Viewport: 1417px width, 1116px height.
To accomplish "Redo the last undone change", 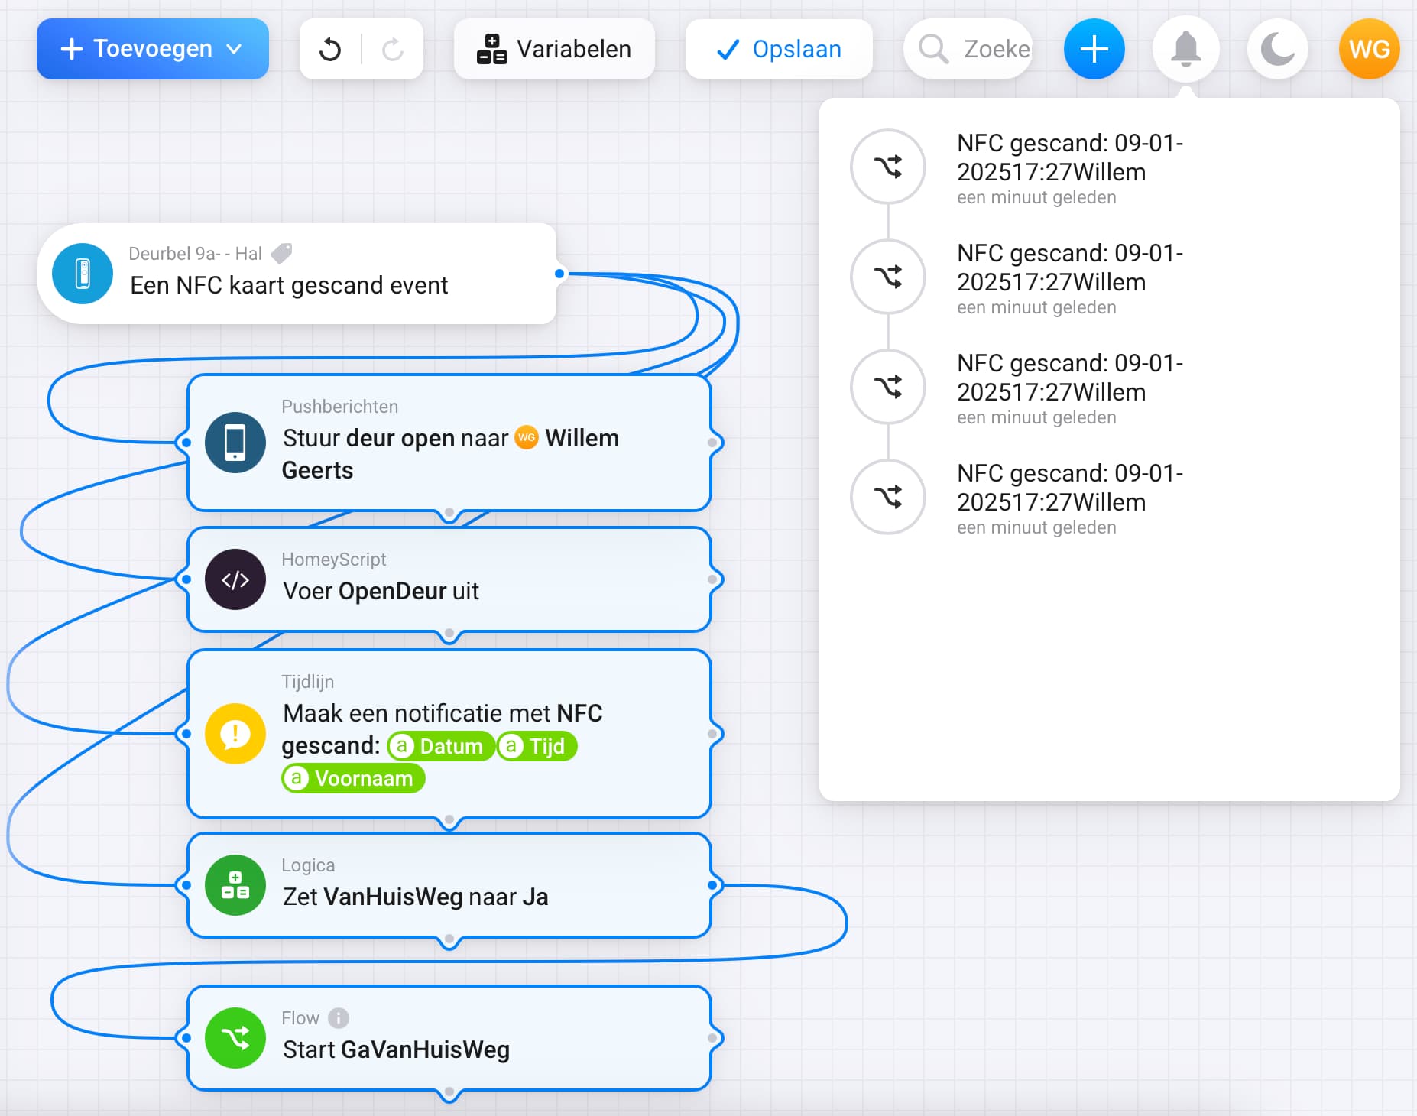I will [392, 50].
